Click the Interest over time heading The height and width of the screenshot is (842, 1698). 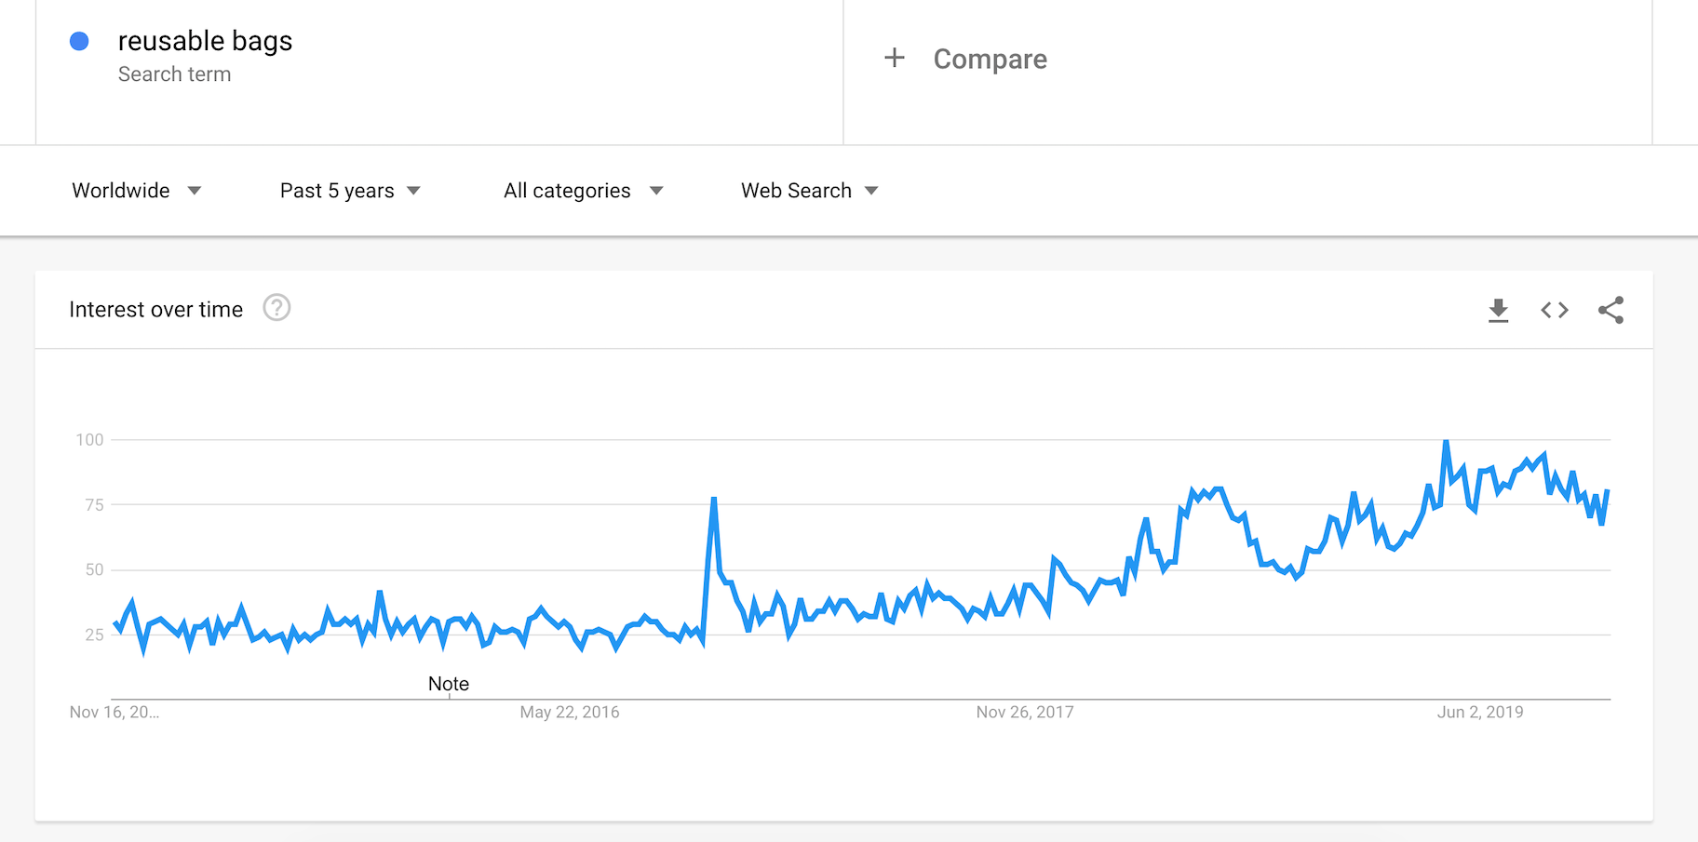pyautogui.click(x=155, y=310)
